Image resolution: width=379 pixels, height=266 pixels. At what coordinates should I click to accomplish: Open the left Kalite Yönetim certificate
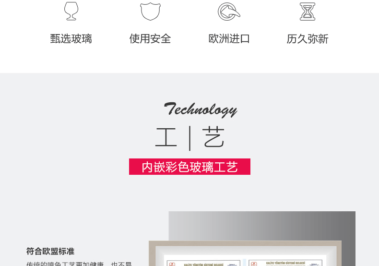click(x=203, y=263)
